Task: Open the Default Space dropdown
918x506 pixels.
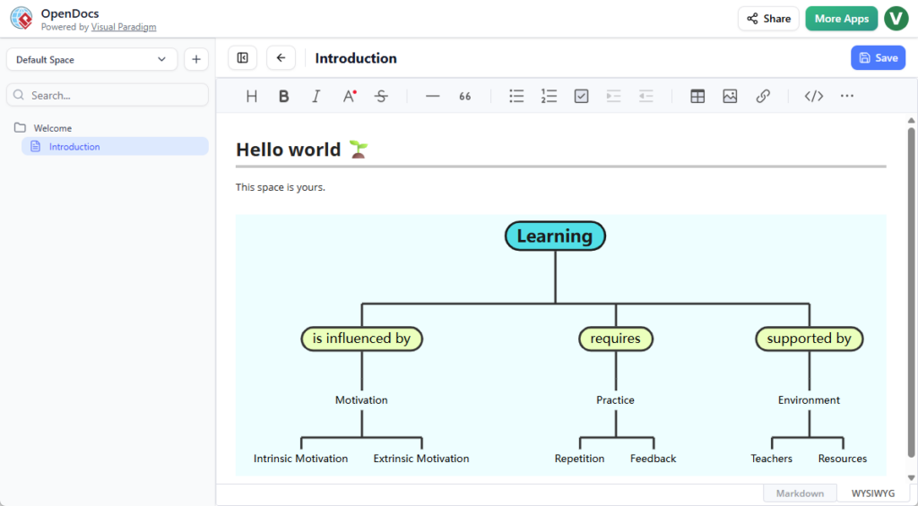Action: [91, 60]
